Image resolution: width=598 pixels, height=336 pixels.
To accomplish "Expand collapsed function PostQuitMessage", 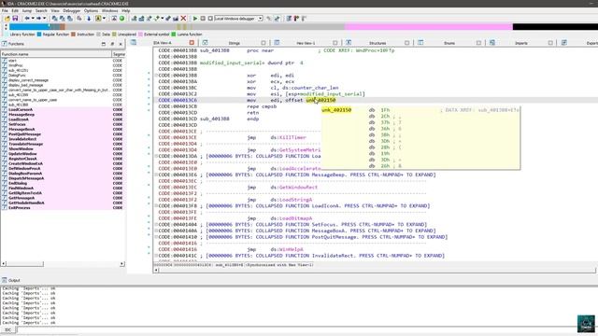I will [x=156, y=237].
